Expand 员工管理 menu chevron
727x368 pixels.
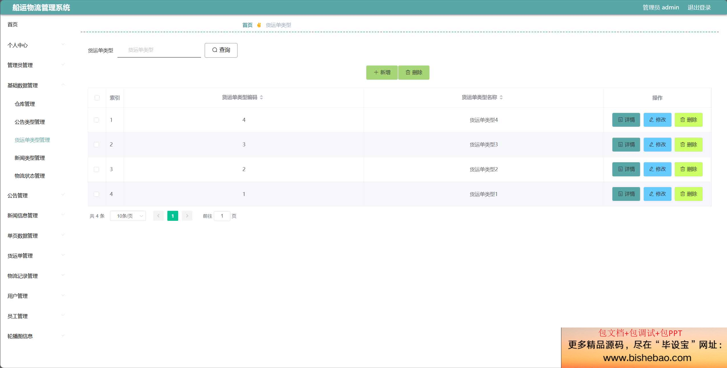click(63, 315)
